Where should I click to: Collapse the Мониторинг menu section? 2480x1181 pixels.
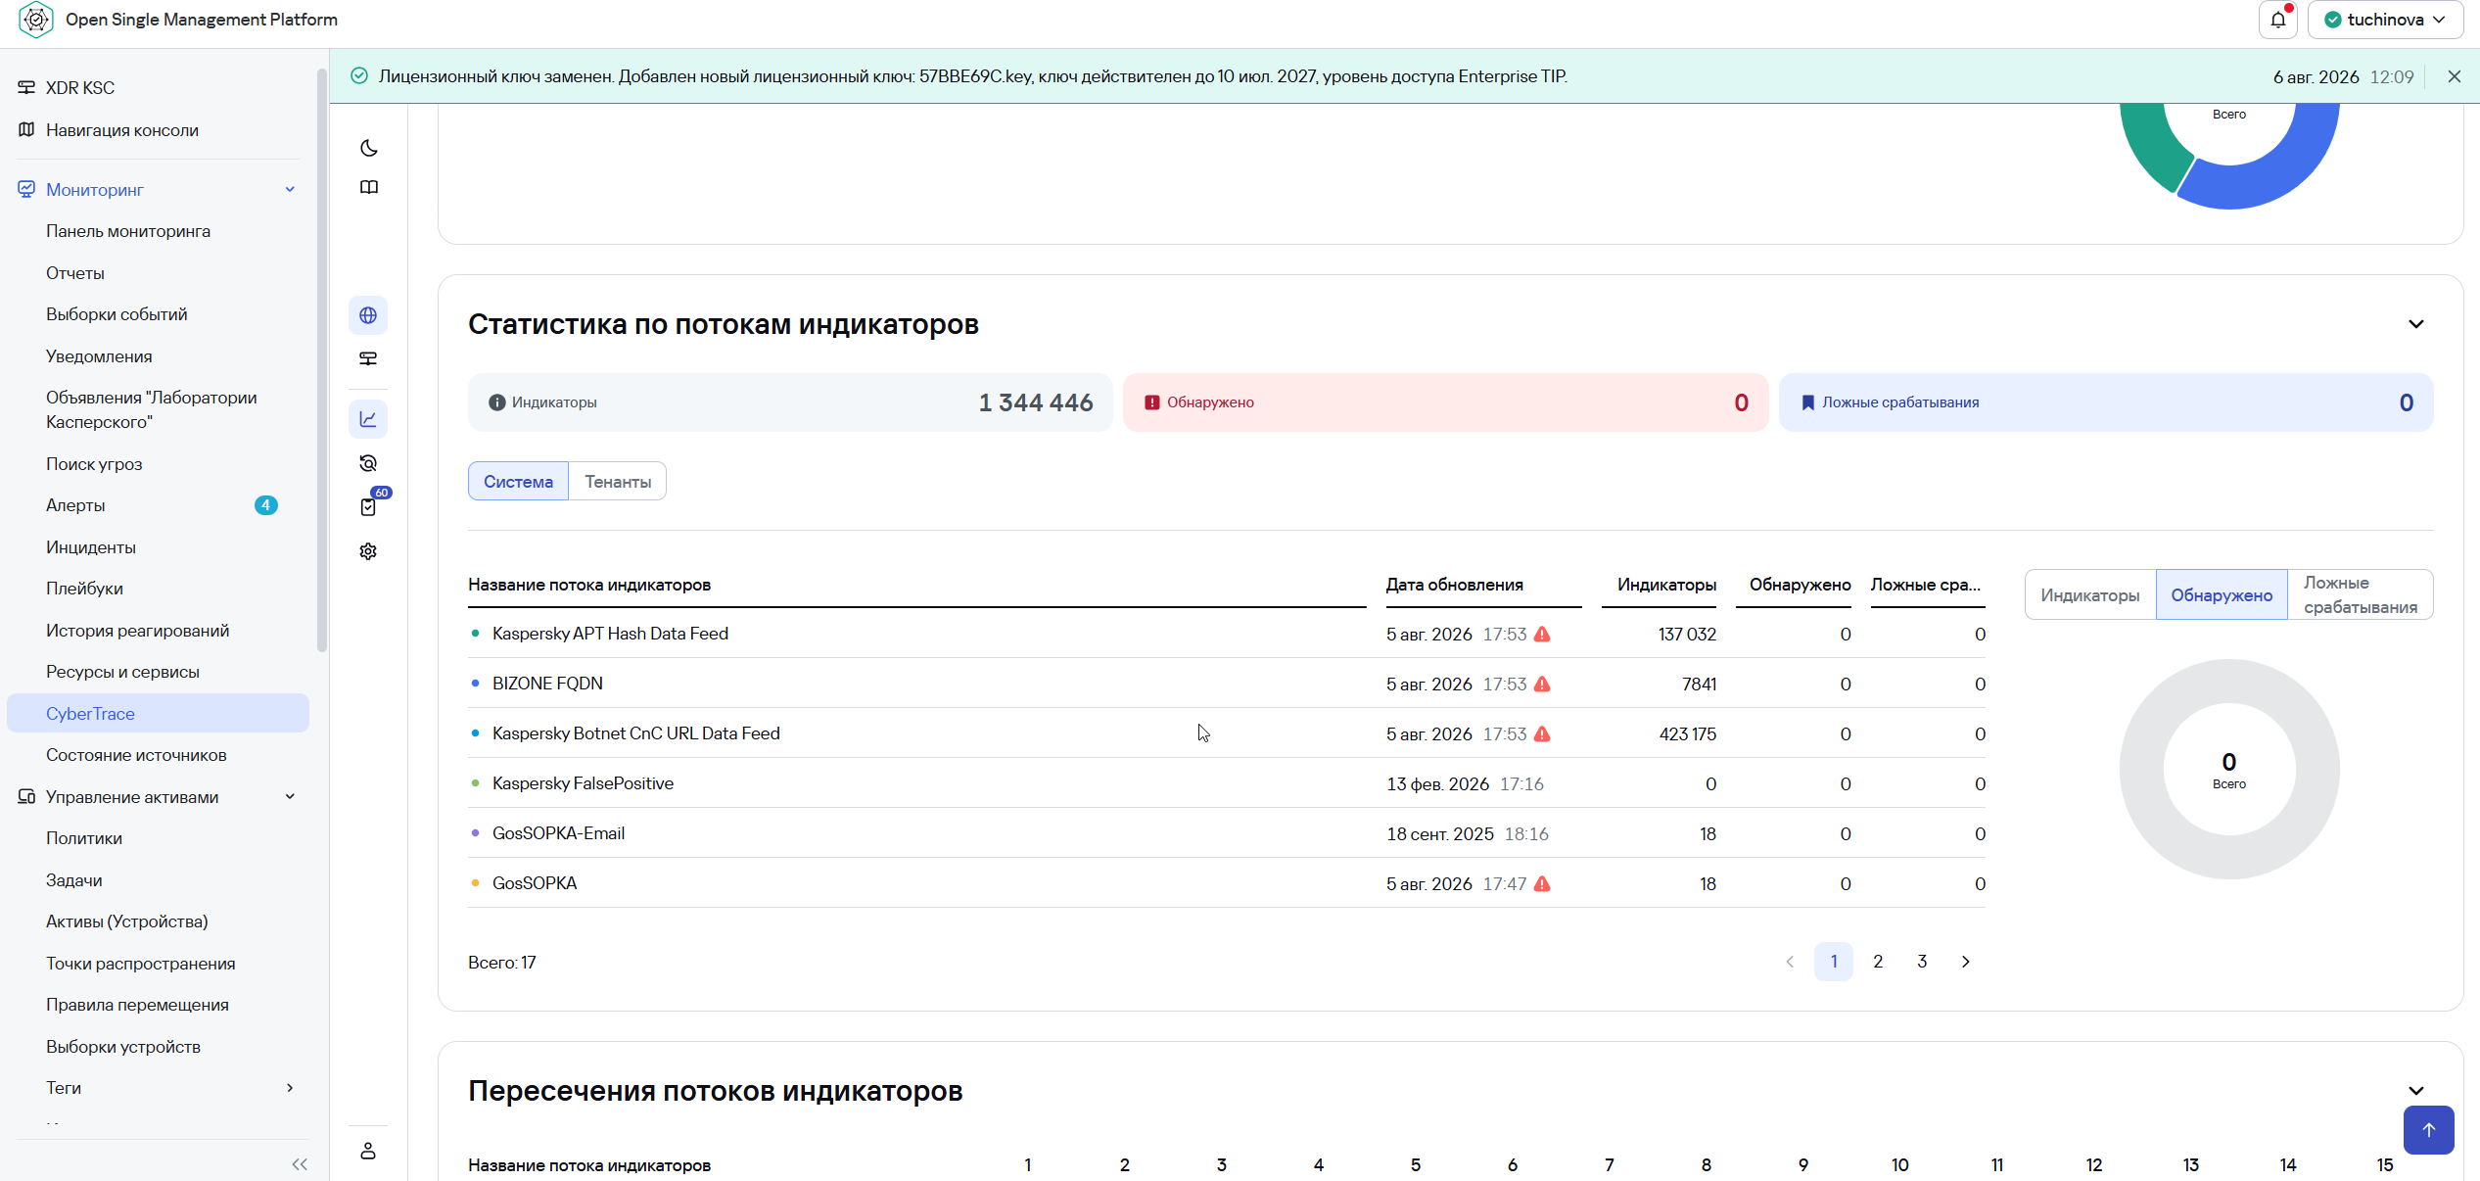coord(290,189)
